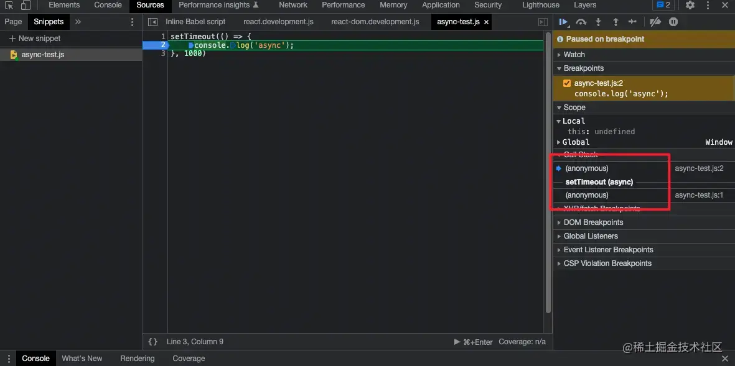Image resolution: width=735 pixels, height=366 pixels.
Task: Step into next function call
Action: pos(598,22)
